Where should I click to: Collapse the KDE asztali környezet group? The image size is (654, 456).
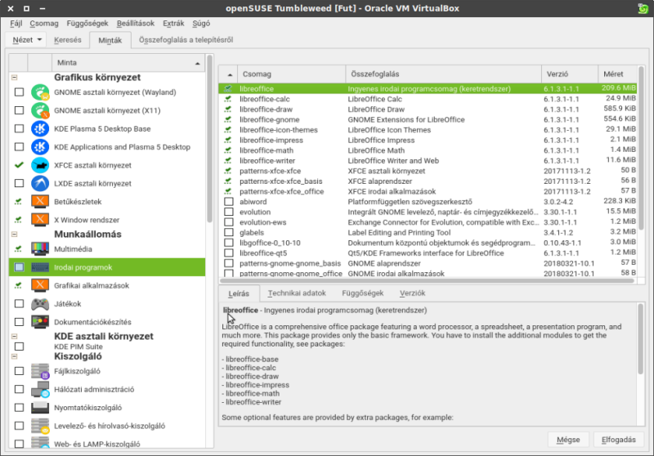[14, 337]
